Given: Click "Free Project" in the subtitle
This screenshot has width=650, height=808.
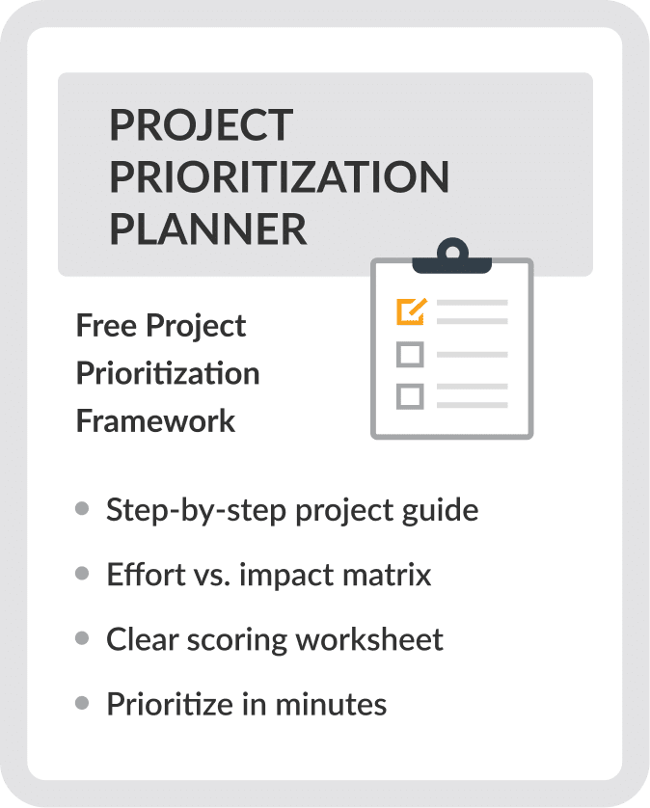Looking at the screenshot, I should [x=161, y=326].
